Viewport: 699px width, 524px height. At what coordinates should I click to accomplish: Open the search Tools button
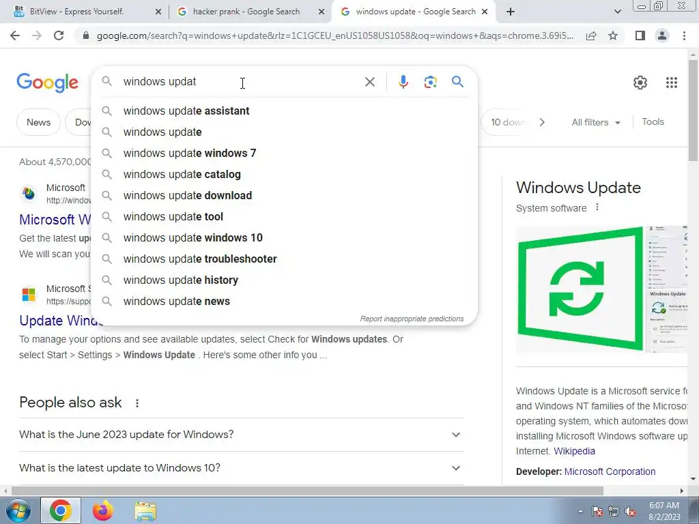pos(653,121)
